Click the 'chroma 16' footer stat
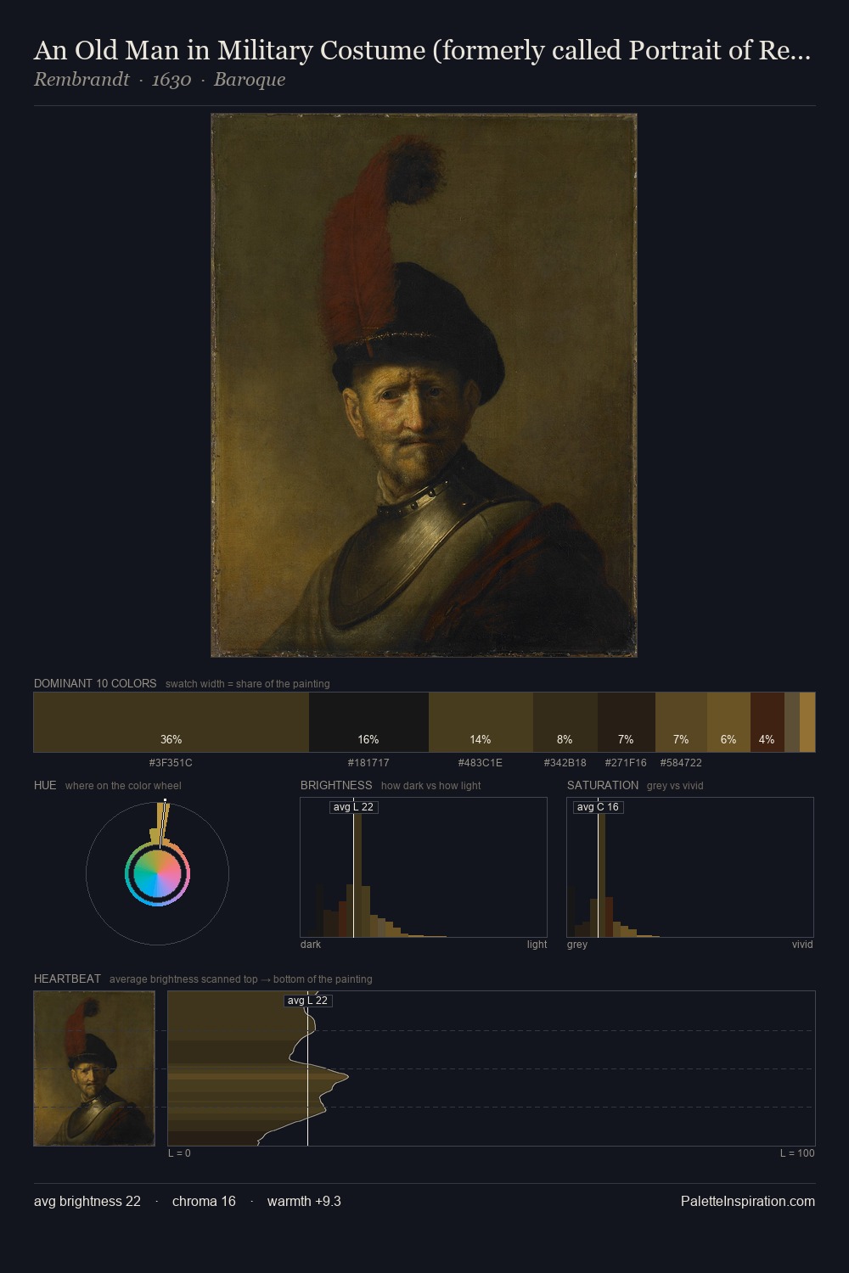This screenshot has height=1273, width=849. coord(204,1201)
